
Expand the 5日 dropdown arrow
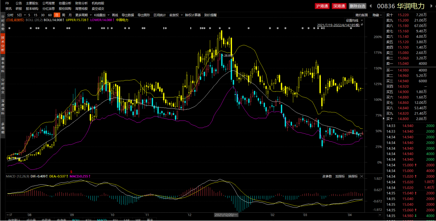(x=25, y=15)
